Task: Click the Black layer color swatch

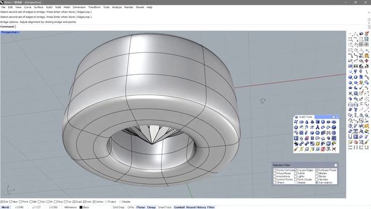Action: pos(81,207)
